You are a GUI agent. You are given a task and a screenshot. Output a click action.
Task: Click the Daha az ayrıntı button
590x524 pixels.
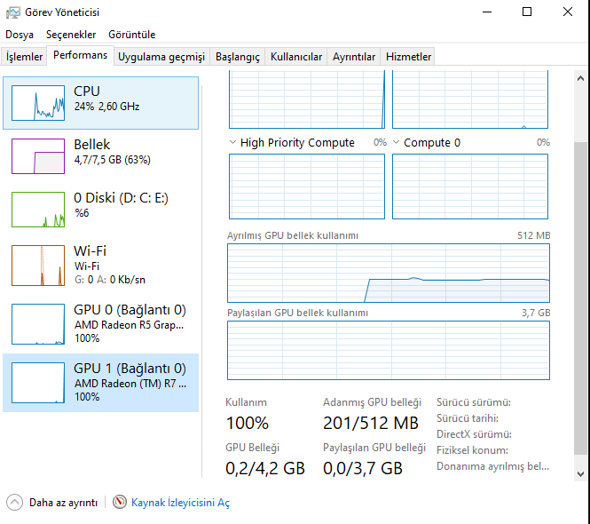coord(62,503)
